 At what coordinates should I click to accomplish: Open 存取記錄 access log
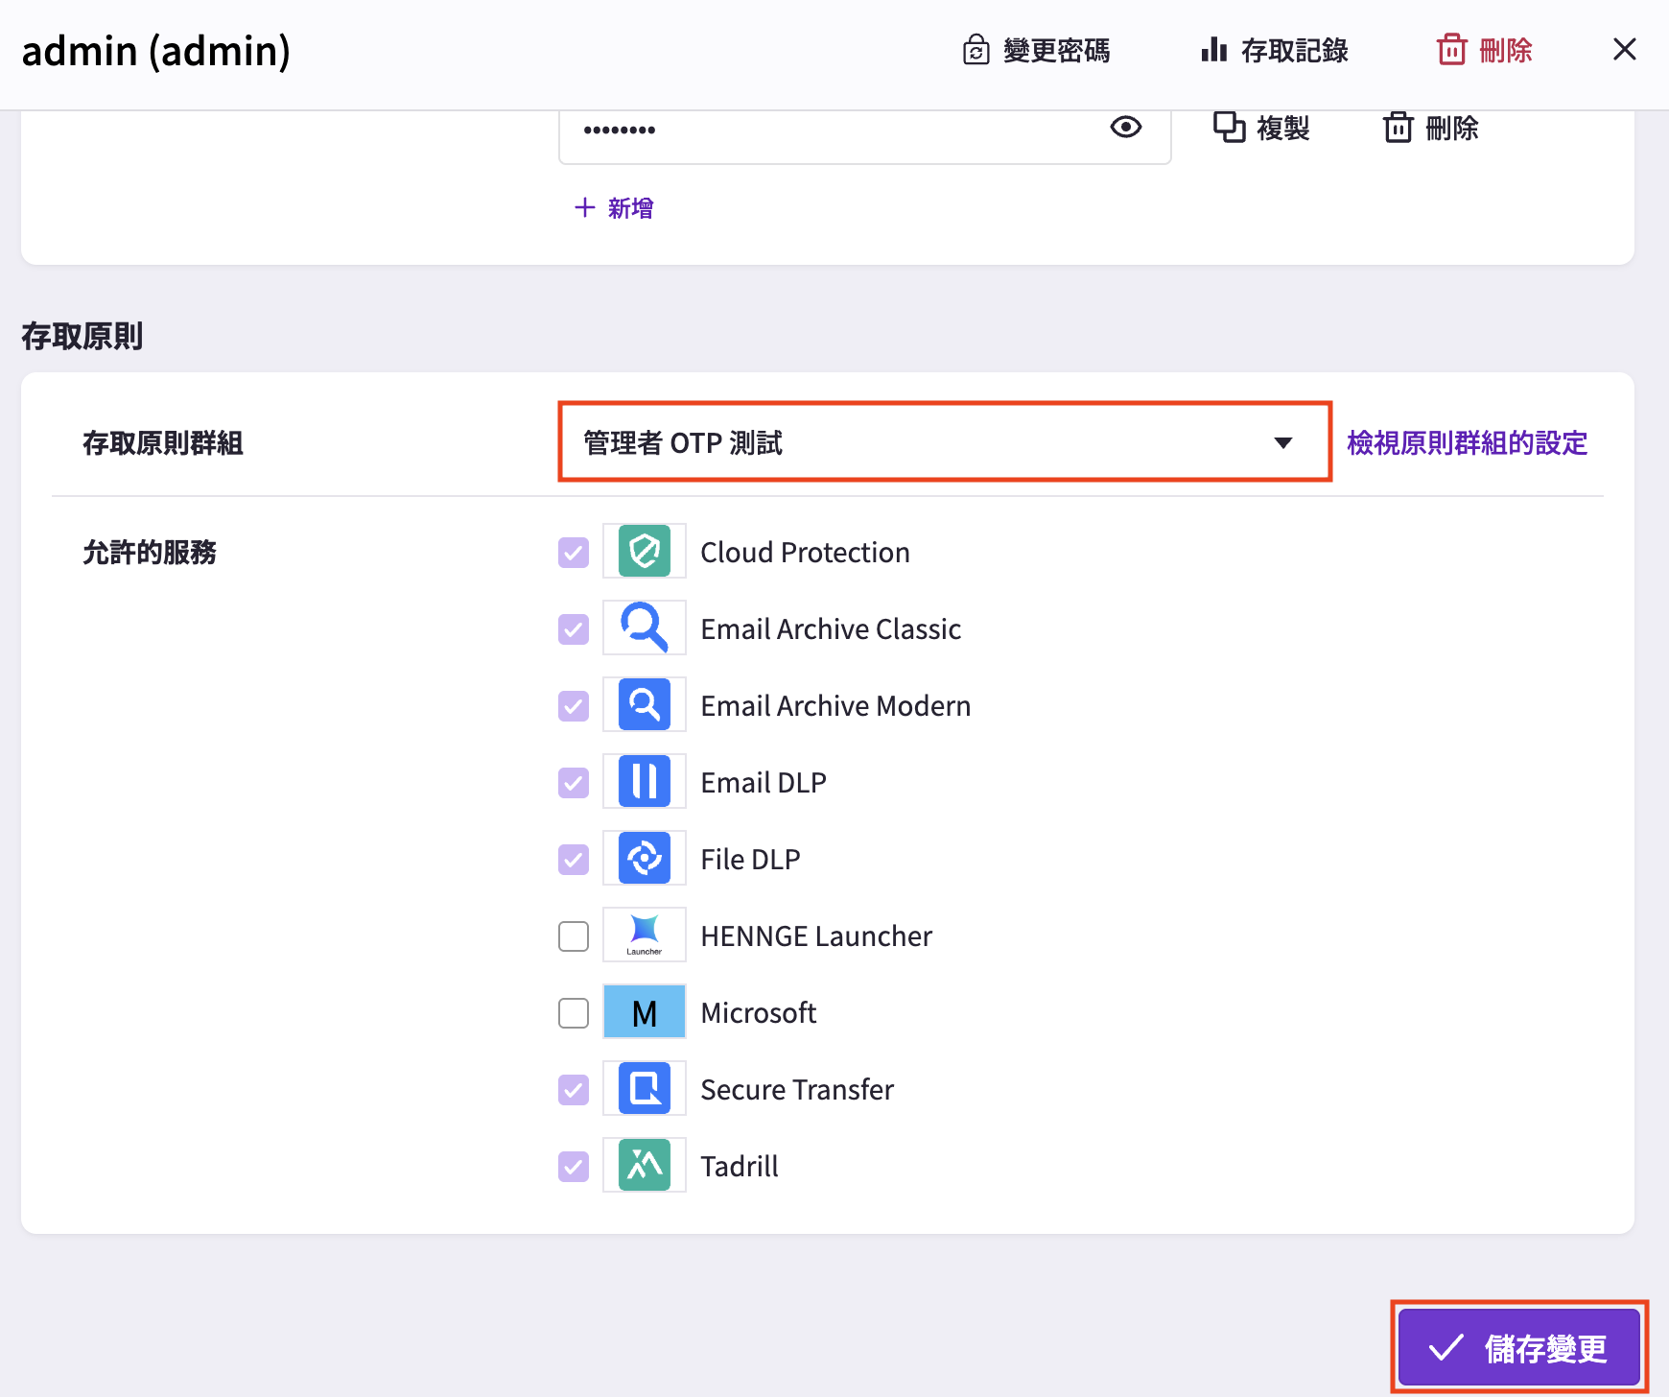tap(1295, 50)
